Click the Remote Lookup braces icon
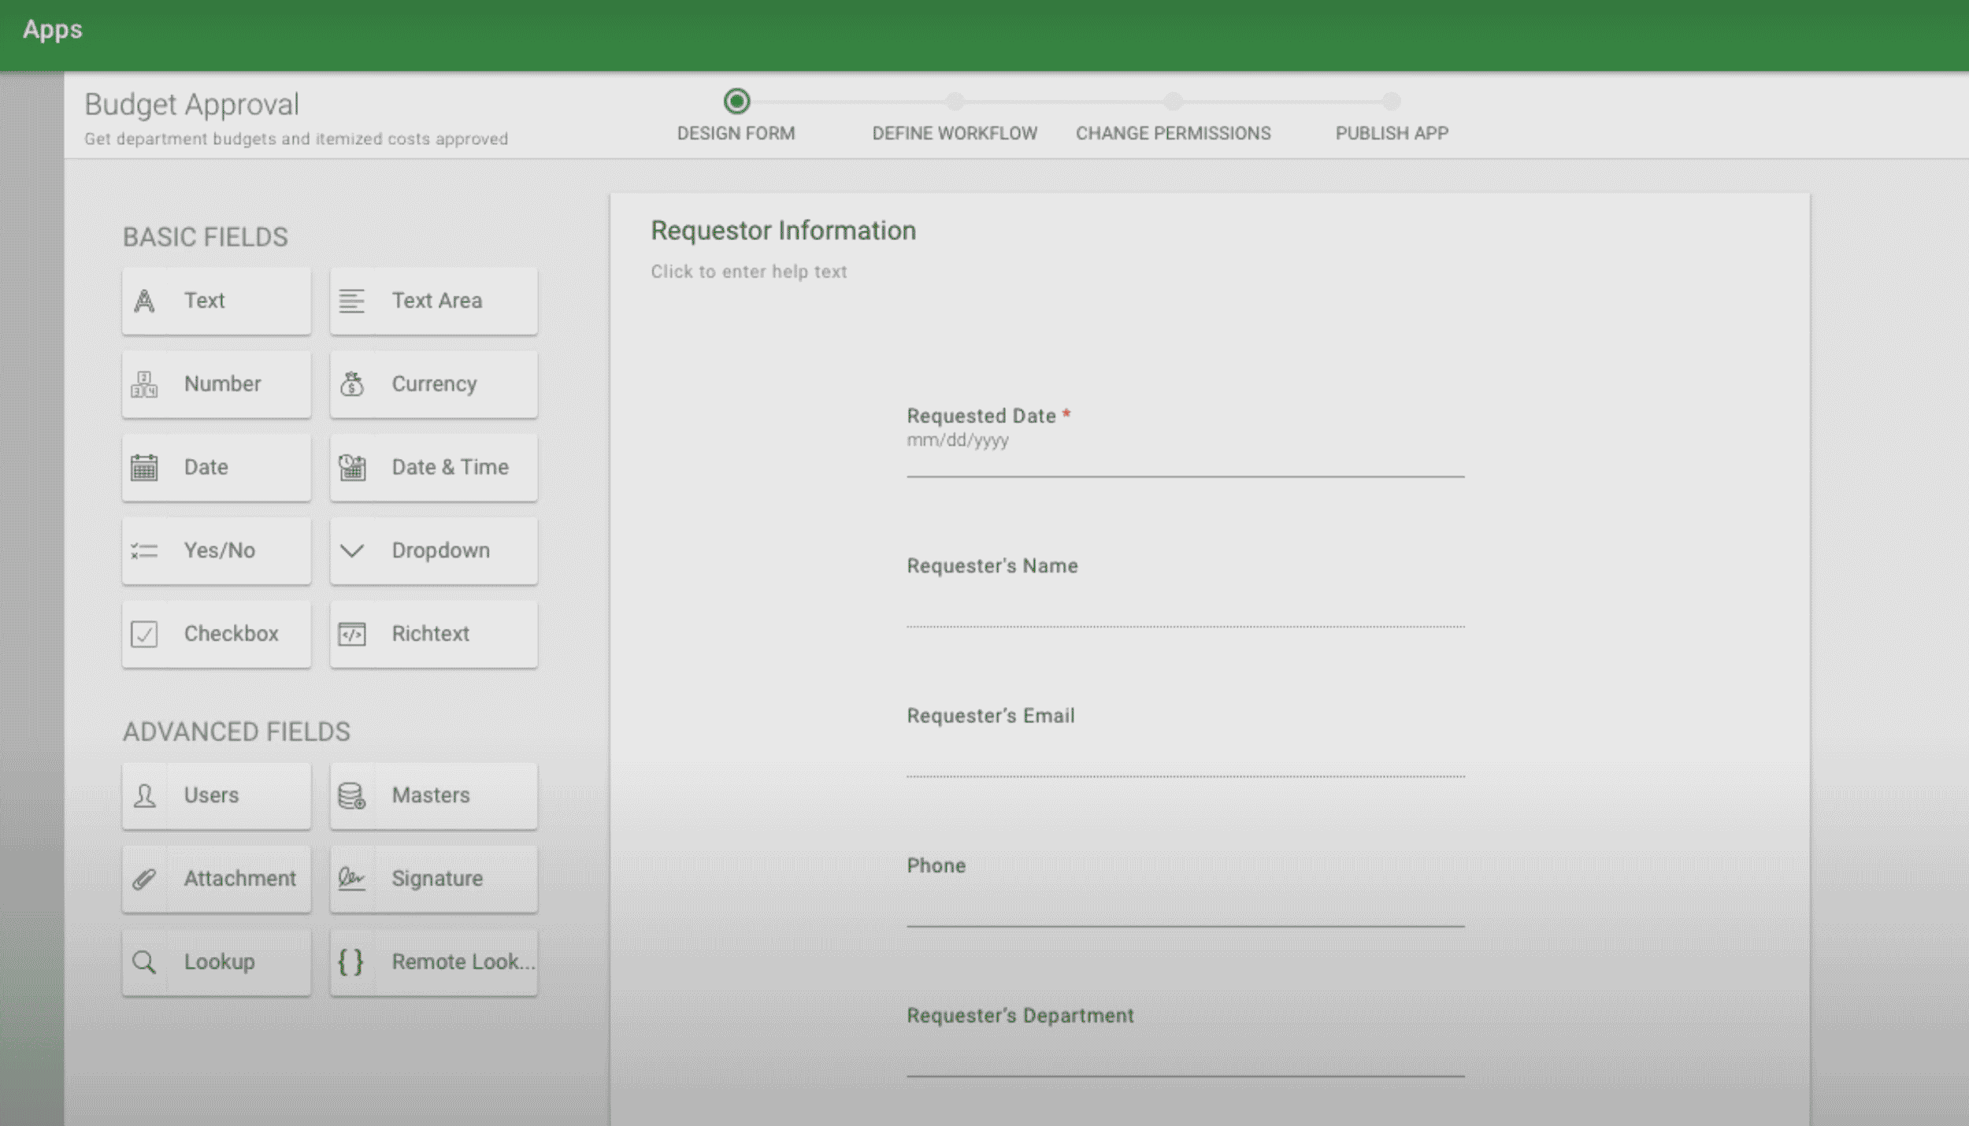 [351, 961]
